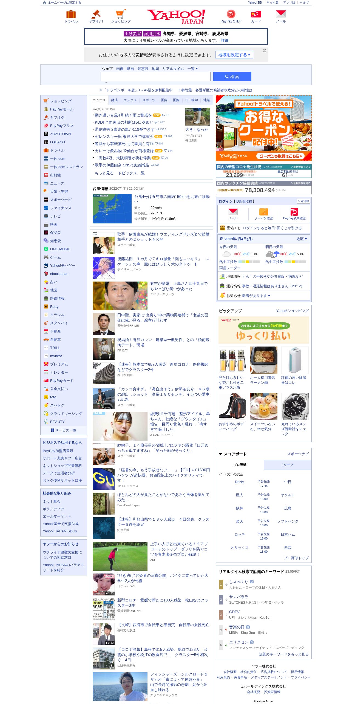352x704 pixels.
Task: Open LINE MUSIC sidebar icon
Action: 46,249
